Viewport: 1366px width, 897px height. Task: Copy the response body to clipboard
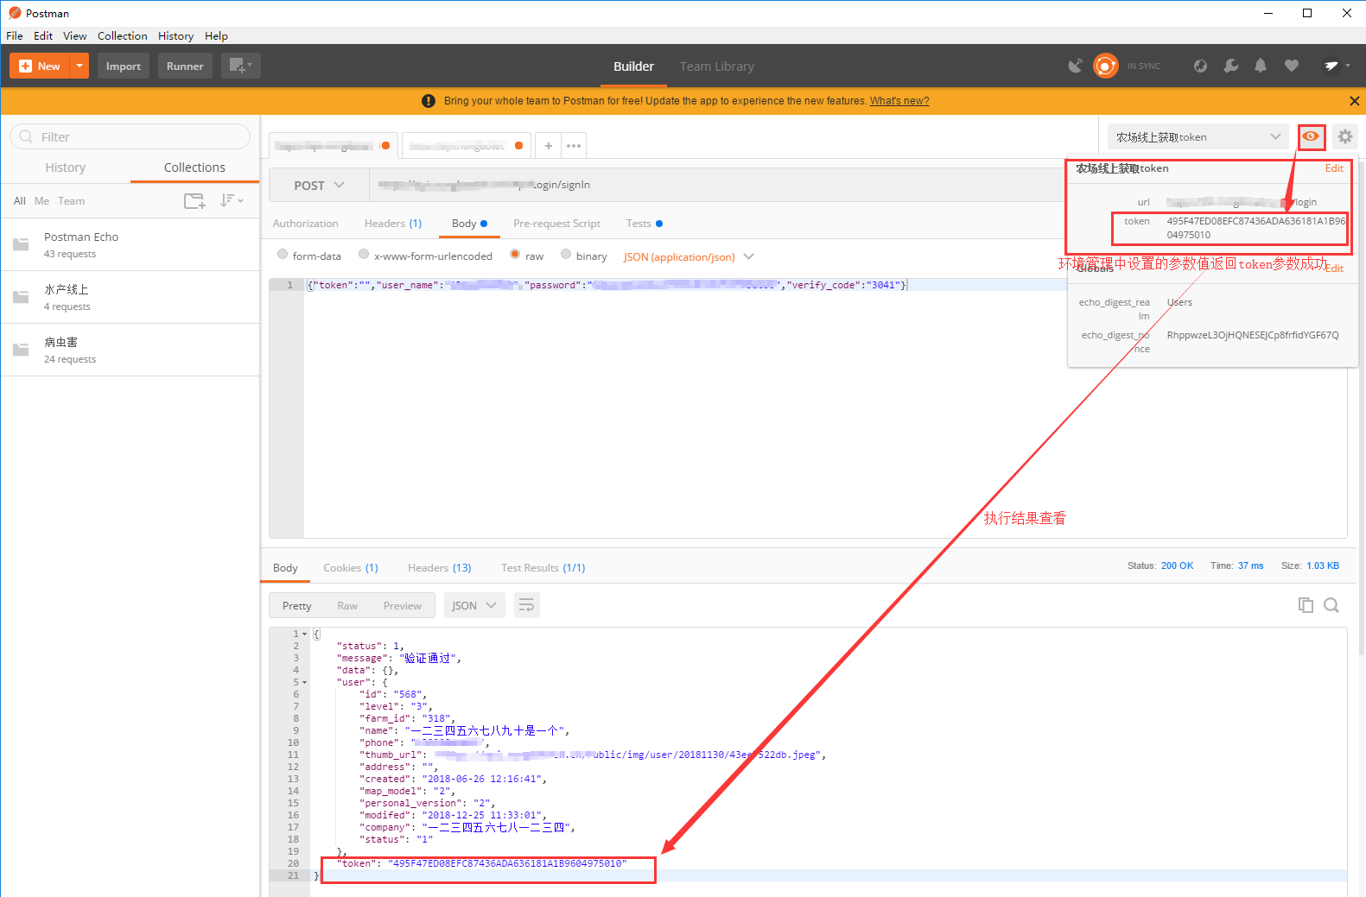coord(1306,605)
